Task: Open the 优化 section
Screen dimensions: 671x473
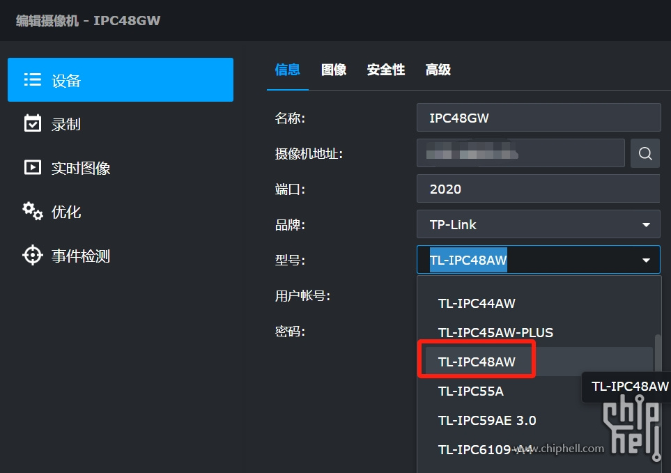Action: (121, 212)
